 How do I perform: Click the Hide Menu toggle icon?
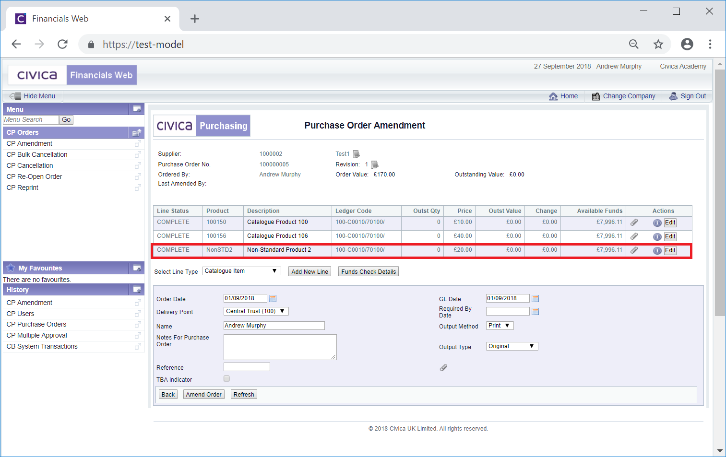point(15,96)
